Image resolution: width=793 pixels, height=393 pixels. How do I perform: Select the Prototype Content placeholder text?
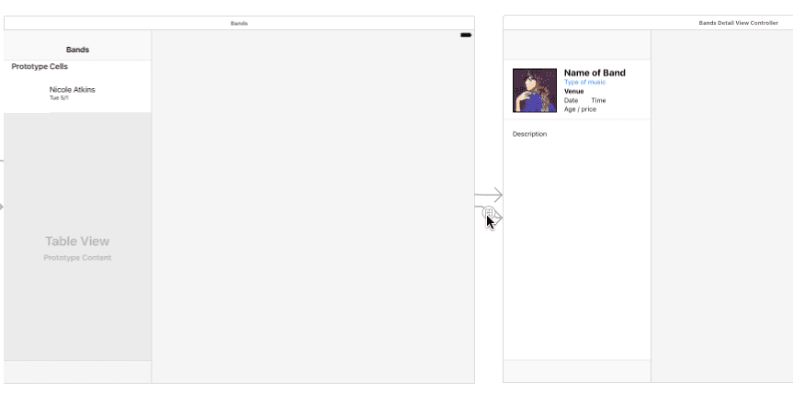(77, 258)
